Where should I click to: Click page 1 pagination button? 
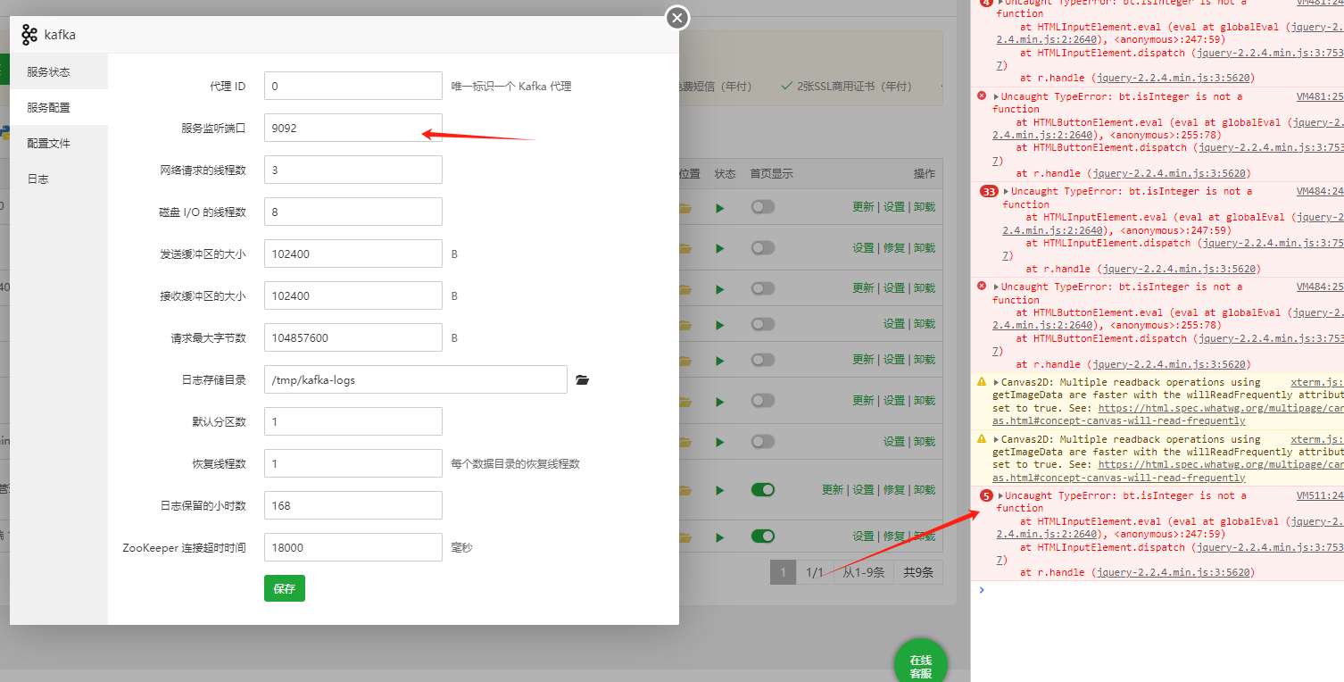[783, 572]
